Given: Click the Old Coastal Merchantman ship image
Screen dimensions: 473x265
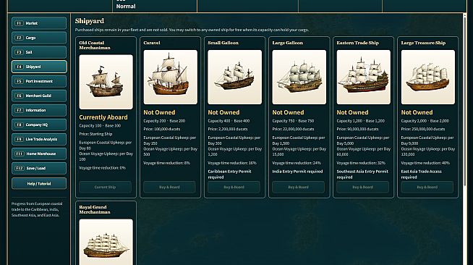Looking at the screenshot, I should point(106,82).
